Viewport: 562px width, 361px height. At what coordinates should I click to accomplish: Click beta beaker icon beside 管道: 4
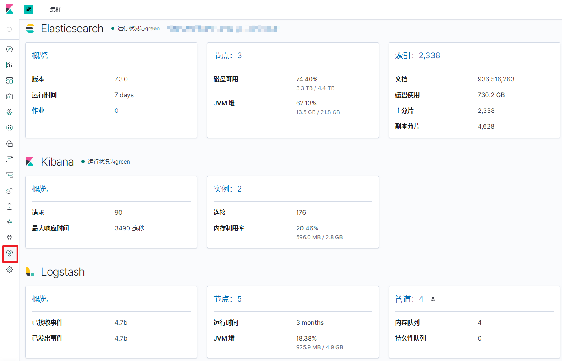tap(433, 299)
